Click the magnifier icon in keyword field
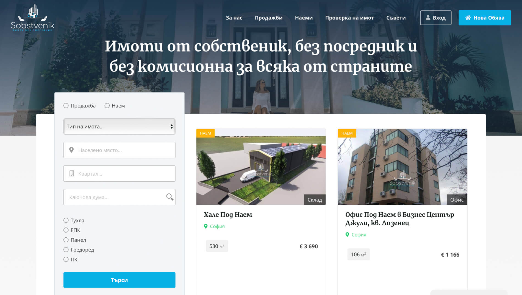Image resolution: width=522 pixels, height=295 pixels. pyautogui.click(x=170, y=197)
